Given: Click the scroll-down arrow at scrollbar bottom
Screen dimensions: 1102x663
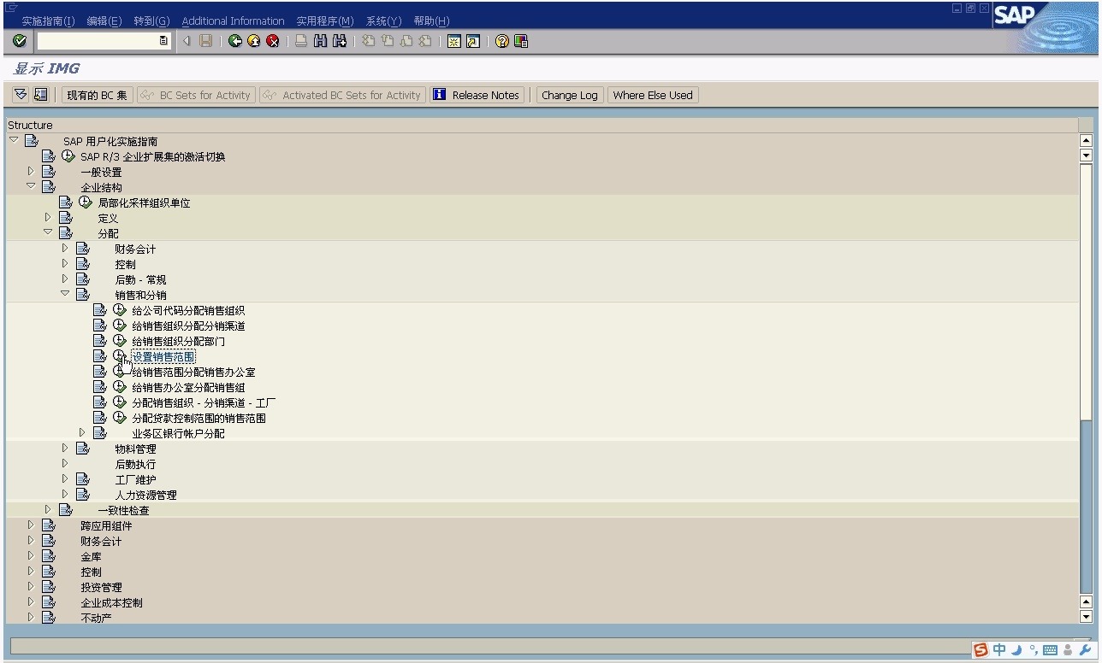Looking at the screenshot, I should coord(1087,617).
